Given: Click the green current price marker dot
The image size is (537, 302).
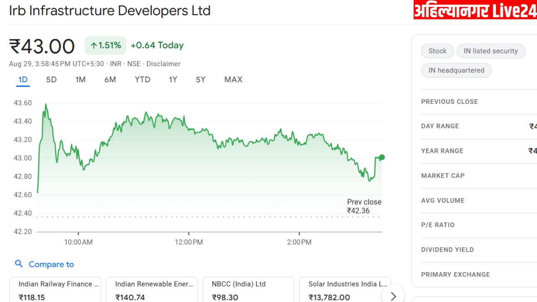Looking at the screenshot, I should [x=382, y=157].
